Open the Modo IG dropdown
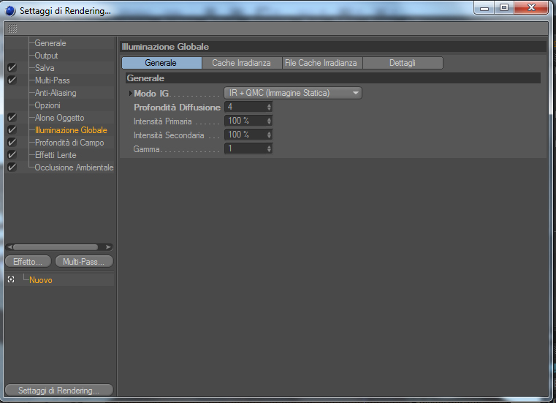 pos(293,93)
